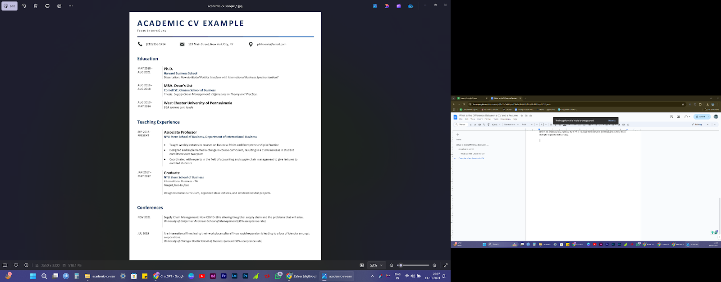The image size is (721, 282).
Task: Click the Google account avatar in Docs
Action: [716, 116]
